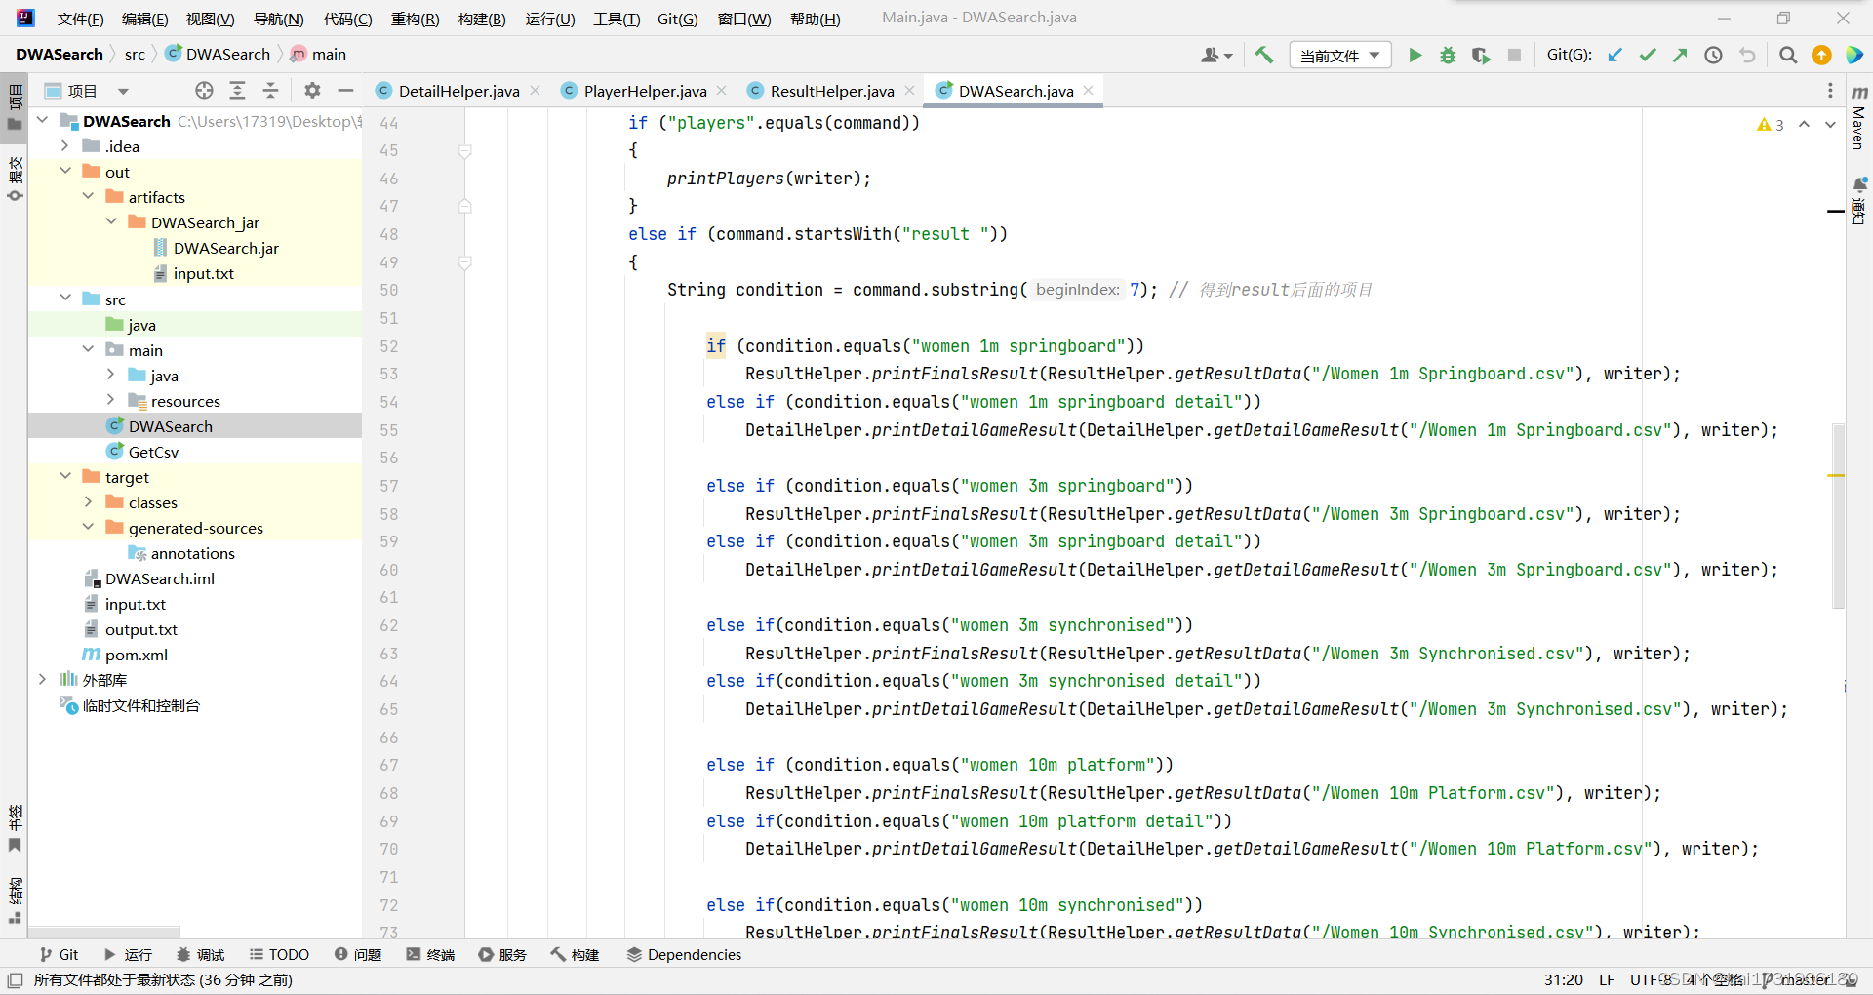
Task: Open the 构建 build tool window
Action: point(575,954)
